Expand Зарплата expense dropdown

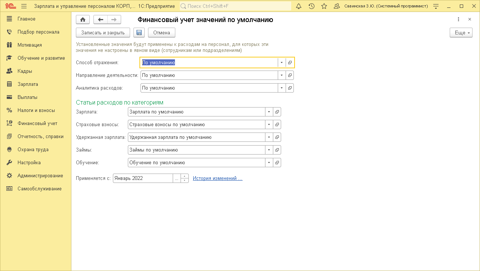point(269,112)
